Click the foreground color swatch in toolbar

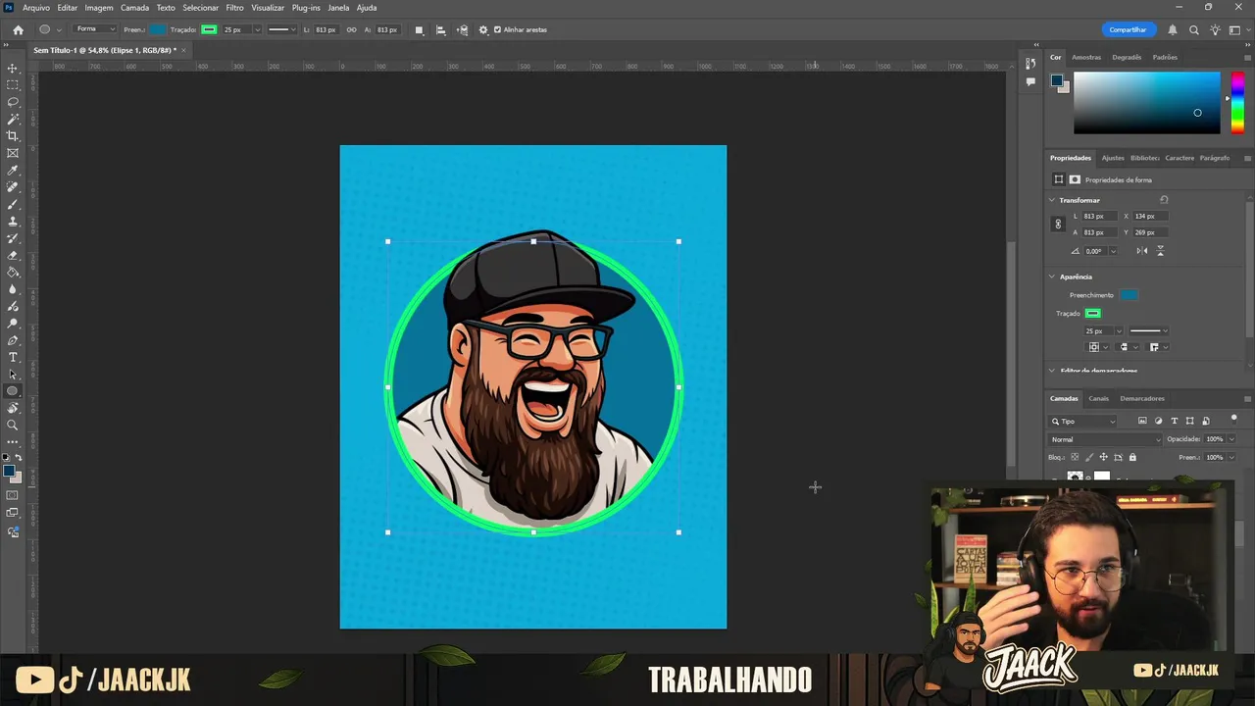click(9, 472)
